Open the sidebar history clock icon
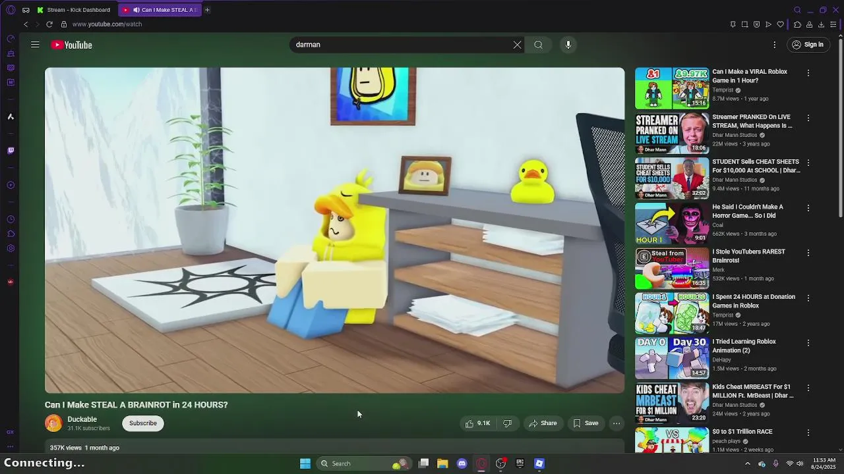The height and width of the screenshot is (474, 844). coord(11,219)
